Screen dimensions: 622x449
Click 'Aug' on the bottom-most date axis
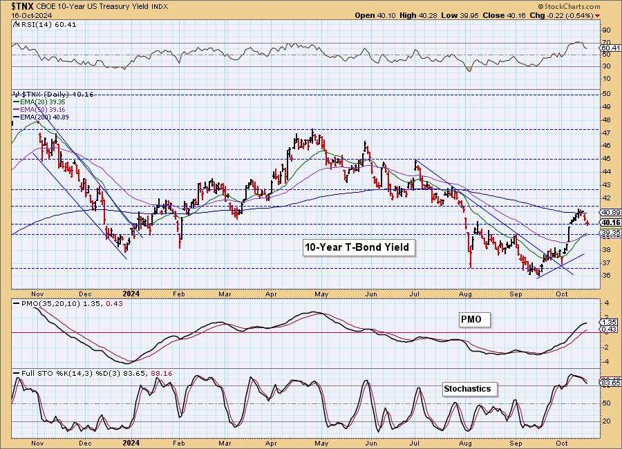pos(465,443)
